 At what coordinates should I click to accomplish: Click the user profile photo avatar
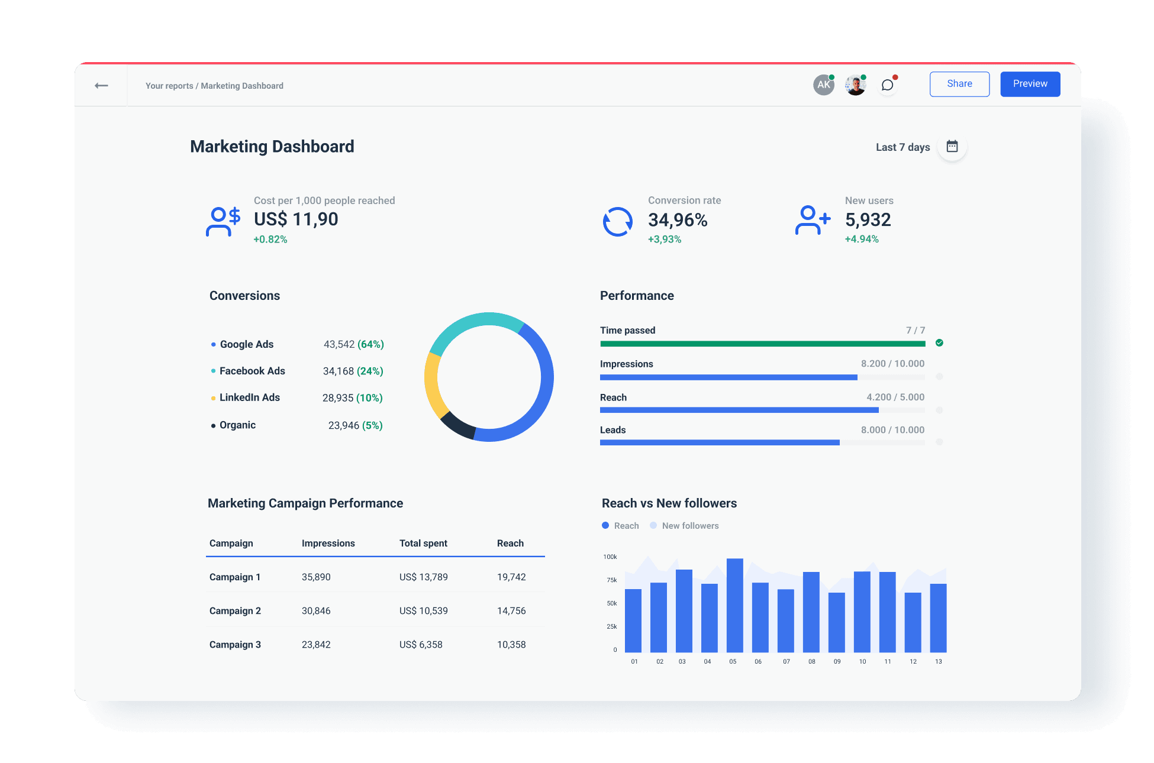pos(855,85)
